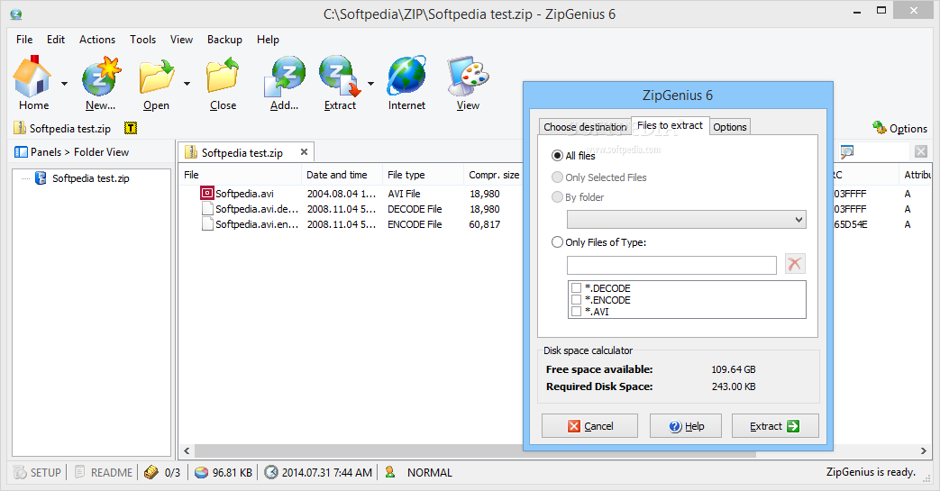
Task: Check the *.DECODE file type checkbox
Action: [576, 288]
